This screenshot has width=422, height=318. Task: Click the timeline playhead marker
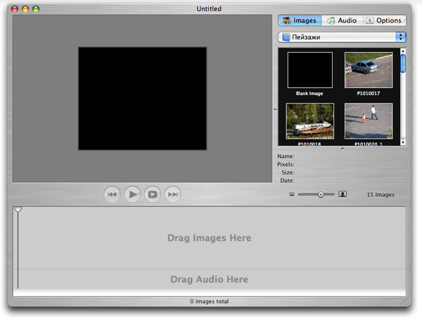coord(18,209)
